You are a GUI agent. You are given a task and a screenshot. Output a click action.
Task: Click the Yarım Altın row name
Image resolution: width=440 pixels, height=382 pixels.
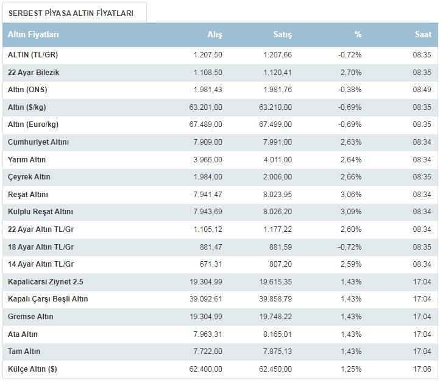[27, 160]
